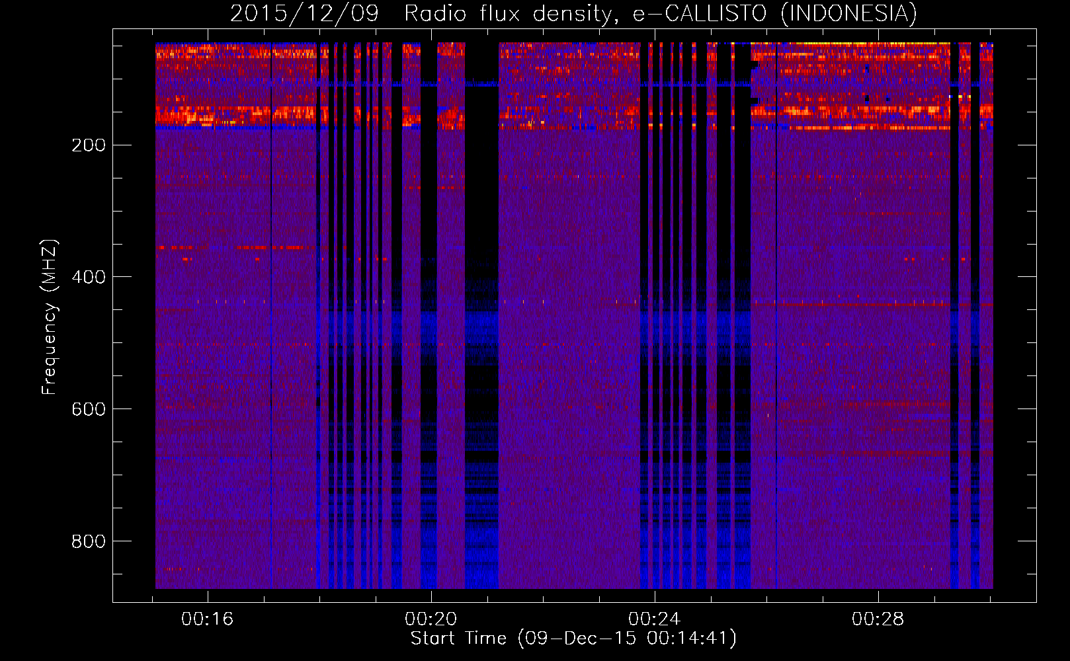This screenshot has width=1070, height=661.
Task: Click the "Frequency (MHZ)" axis label
Action: click(50, 317)
